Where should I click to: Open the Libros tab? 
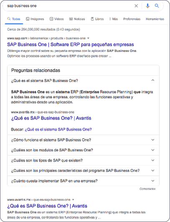[97, 19]
